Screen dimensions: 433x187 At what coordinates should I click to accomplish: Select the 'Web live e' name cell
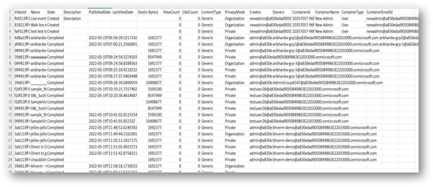click(38, 25)
